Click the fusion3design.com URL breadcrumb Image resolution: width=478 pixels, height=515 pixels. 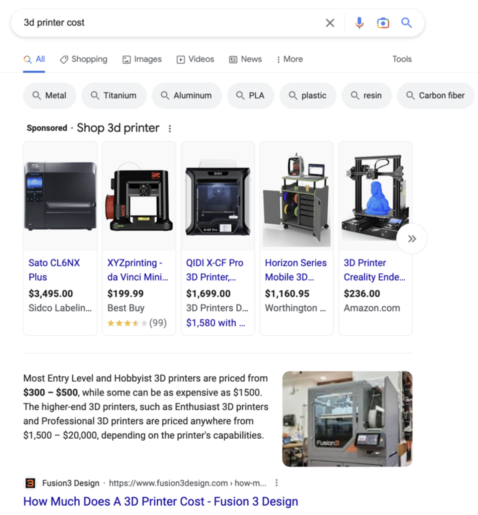tap(188, 483)
